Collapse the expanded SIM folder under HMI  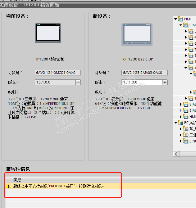click(181, 25)
